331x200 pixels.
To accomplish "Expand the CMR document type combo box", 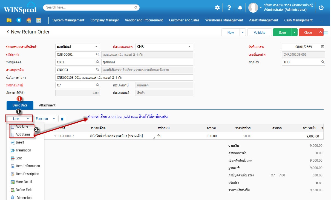I will click(x=189, y=47).
